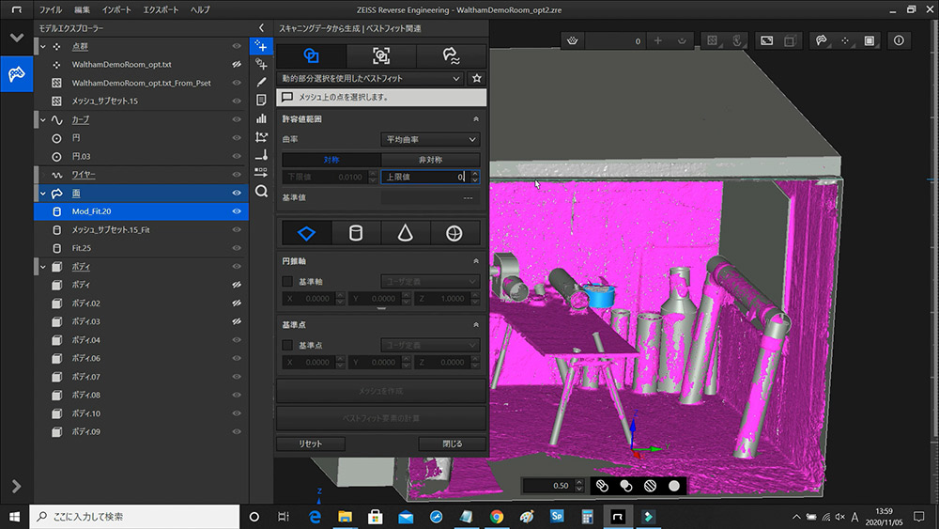Click the 閉じる button
The width and height of the screenshot is (939, 529).
[x=452, y=443]
